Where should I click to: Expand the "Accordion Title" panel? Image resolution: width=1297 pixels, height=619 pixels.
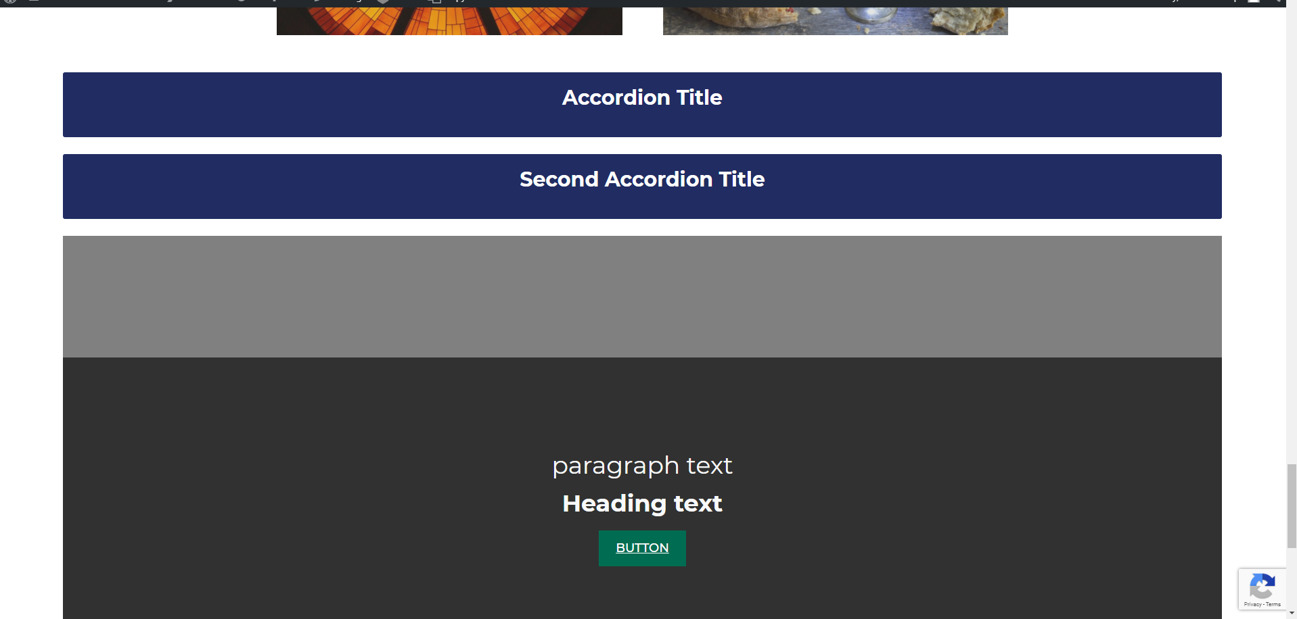click(641, 98)
